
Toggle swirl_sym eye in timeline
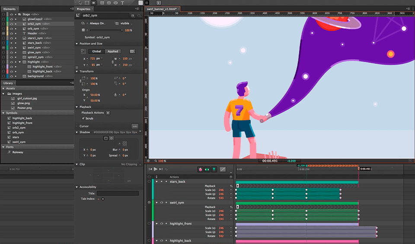[x=161, y=202]
